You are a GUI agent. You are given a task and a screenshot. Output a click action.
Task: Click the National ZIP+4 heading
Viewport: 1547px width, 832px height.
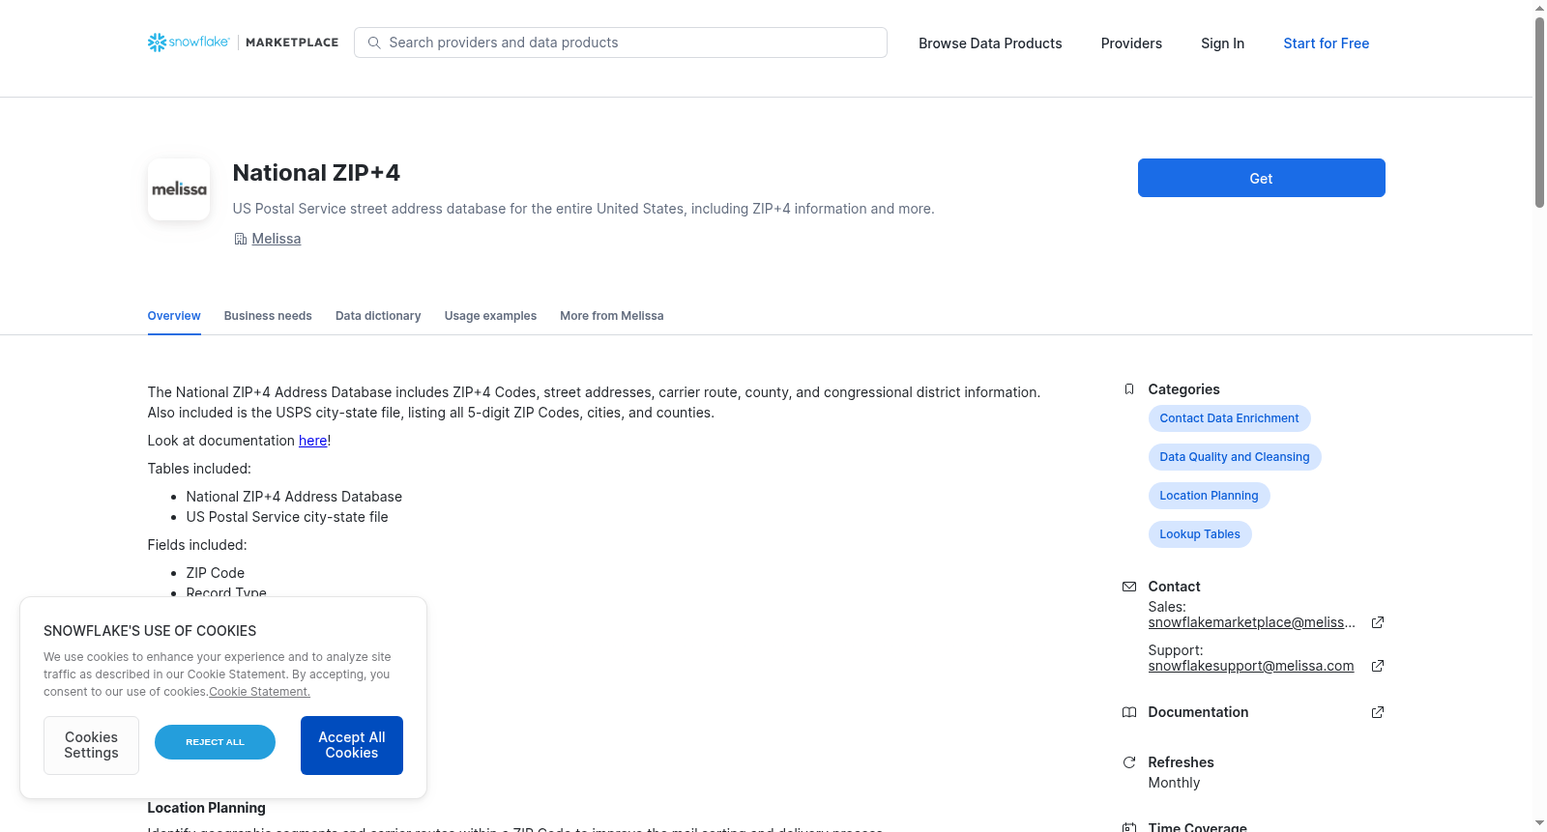(316, 173)
